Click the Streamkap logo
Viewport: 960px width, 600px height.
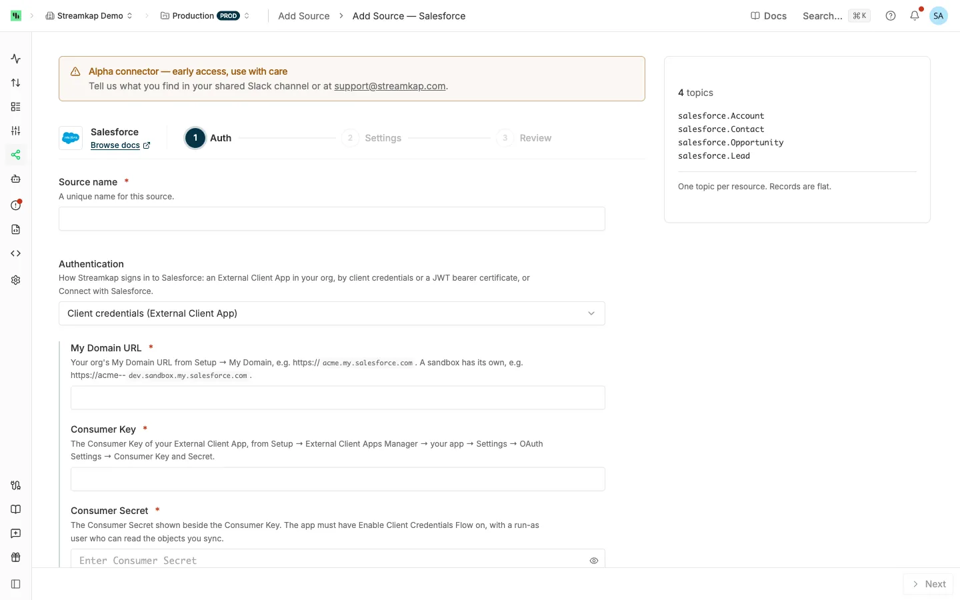pyautogui.click(x=16, y=16)
